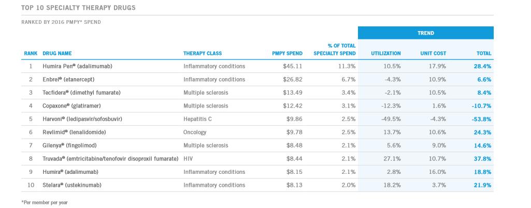Click the UTILIZATION column header

(386, 53)
